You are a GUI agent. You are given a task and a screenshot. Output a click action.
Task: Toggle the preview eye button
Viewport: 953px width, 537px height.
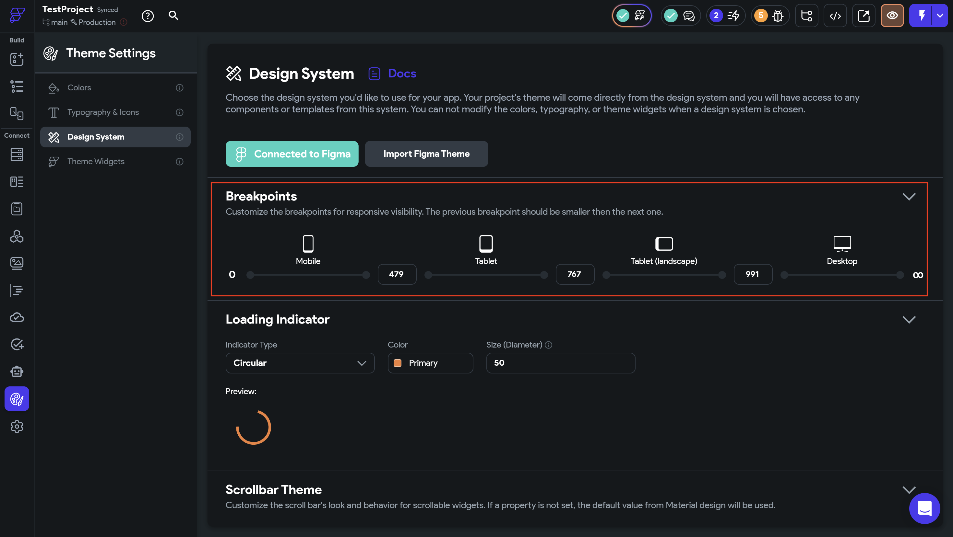coord(892,16)
